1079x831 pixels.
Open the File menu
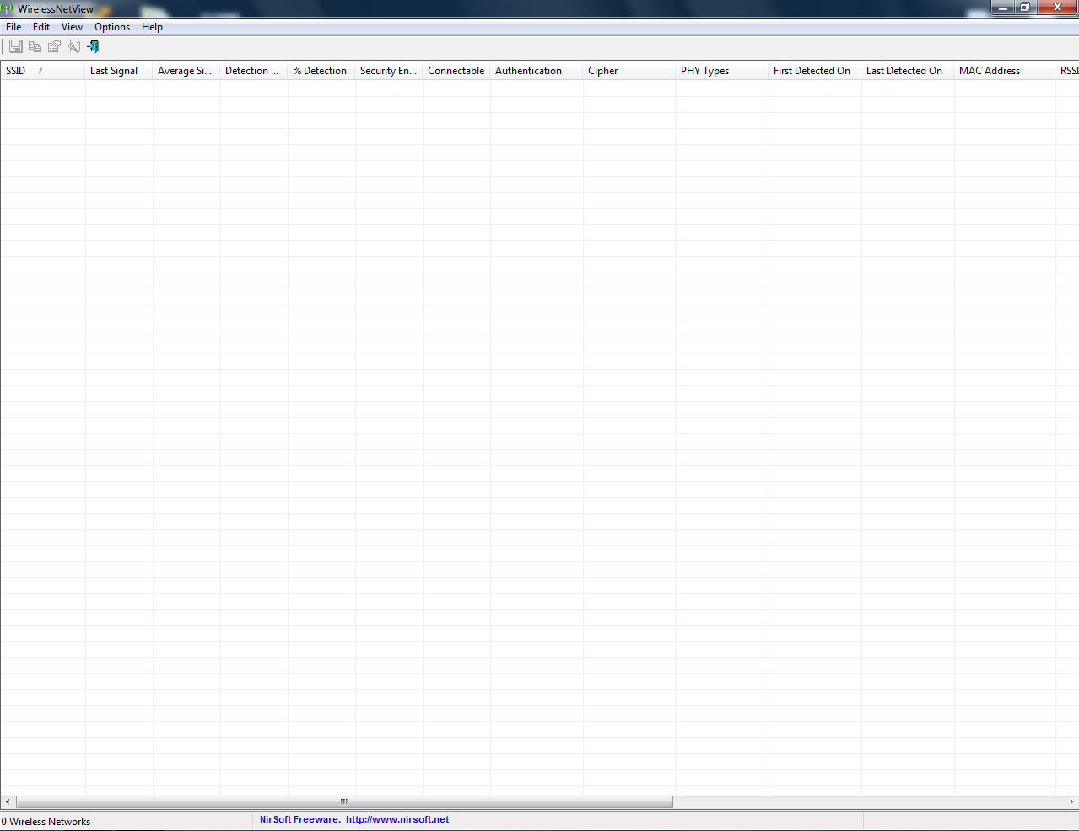(13, 27)
